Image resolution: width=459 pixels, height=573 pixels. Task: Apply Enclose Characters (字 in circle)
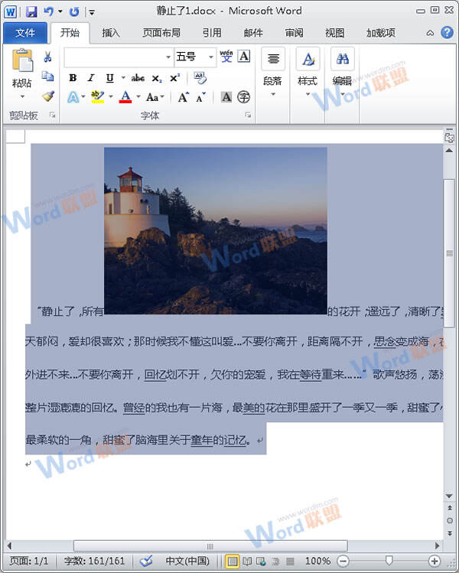click(x=244, y=97)
